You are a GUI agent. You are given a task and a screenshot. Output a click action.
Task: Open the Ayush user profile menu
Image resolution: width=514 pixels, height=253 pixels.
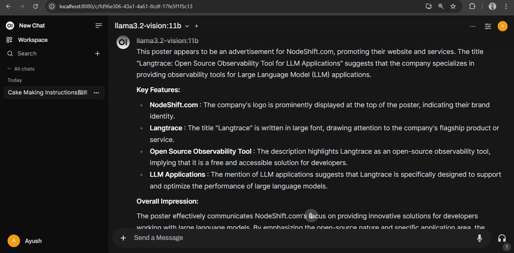[25, 241]
